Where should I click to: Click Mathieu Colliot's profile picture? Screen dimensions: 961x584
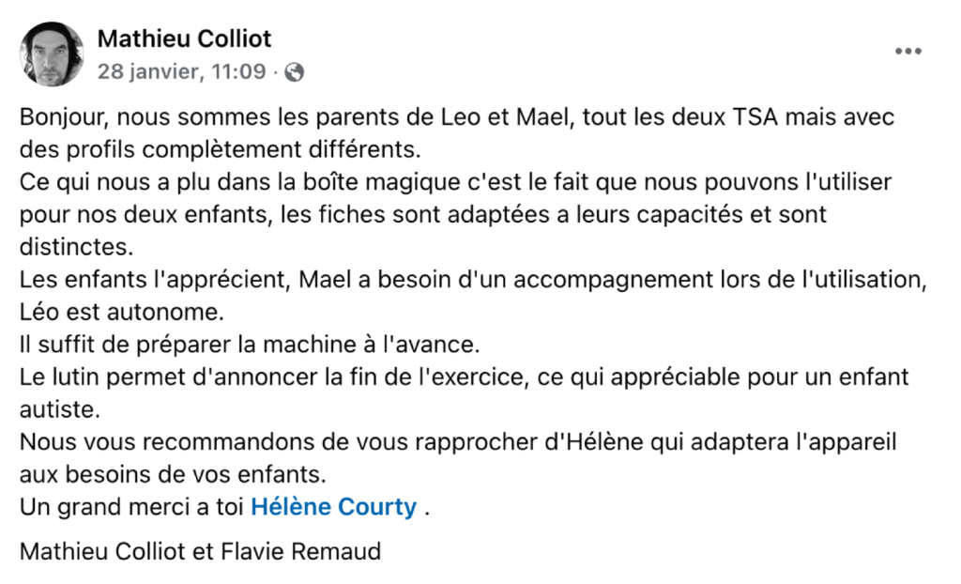pos(52,54)
